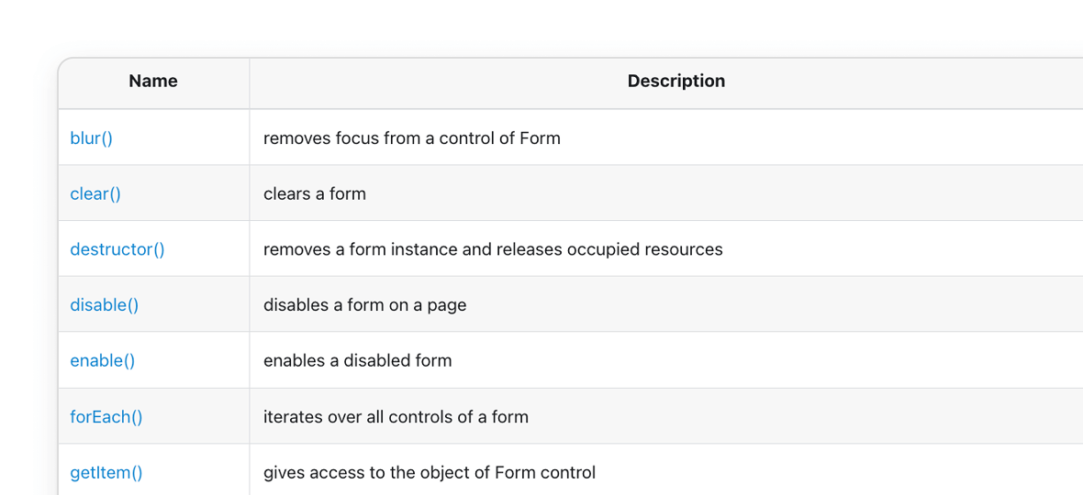The height and width of the screenshot is (495, 1083).
Task: Open the forEach() method link
Action: coord(106,417)
